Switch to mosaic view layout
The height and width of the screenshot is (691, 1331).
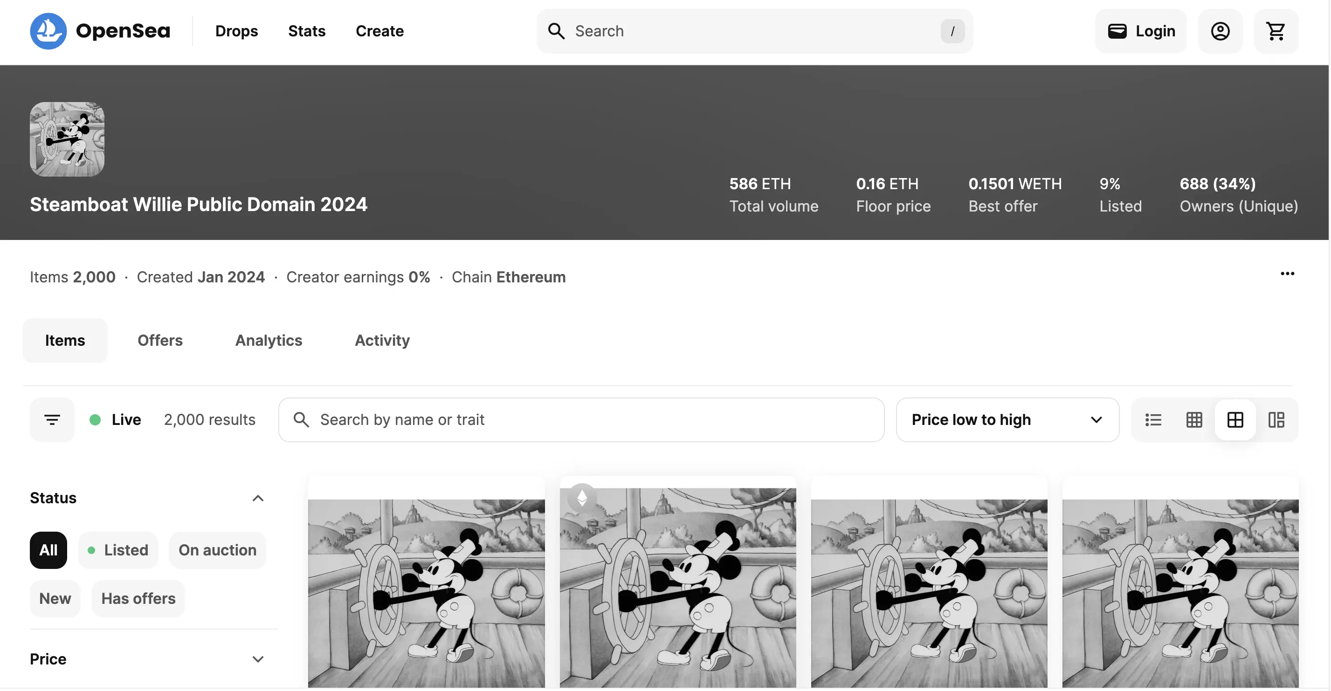tap(1276, 419)
